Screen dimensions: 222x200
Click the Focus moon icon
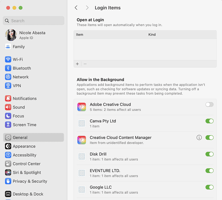point(8,116)
